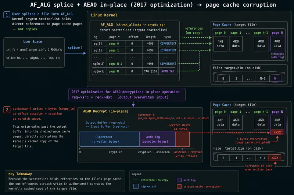
Task: Click the 'Linux Kernel' label
Action: pyautogui.click(x=104, y=15)
